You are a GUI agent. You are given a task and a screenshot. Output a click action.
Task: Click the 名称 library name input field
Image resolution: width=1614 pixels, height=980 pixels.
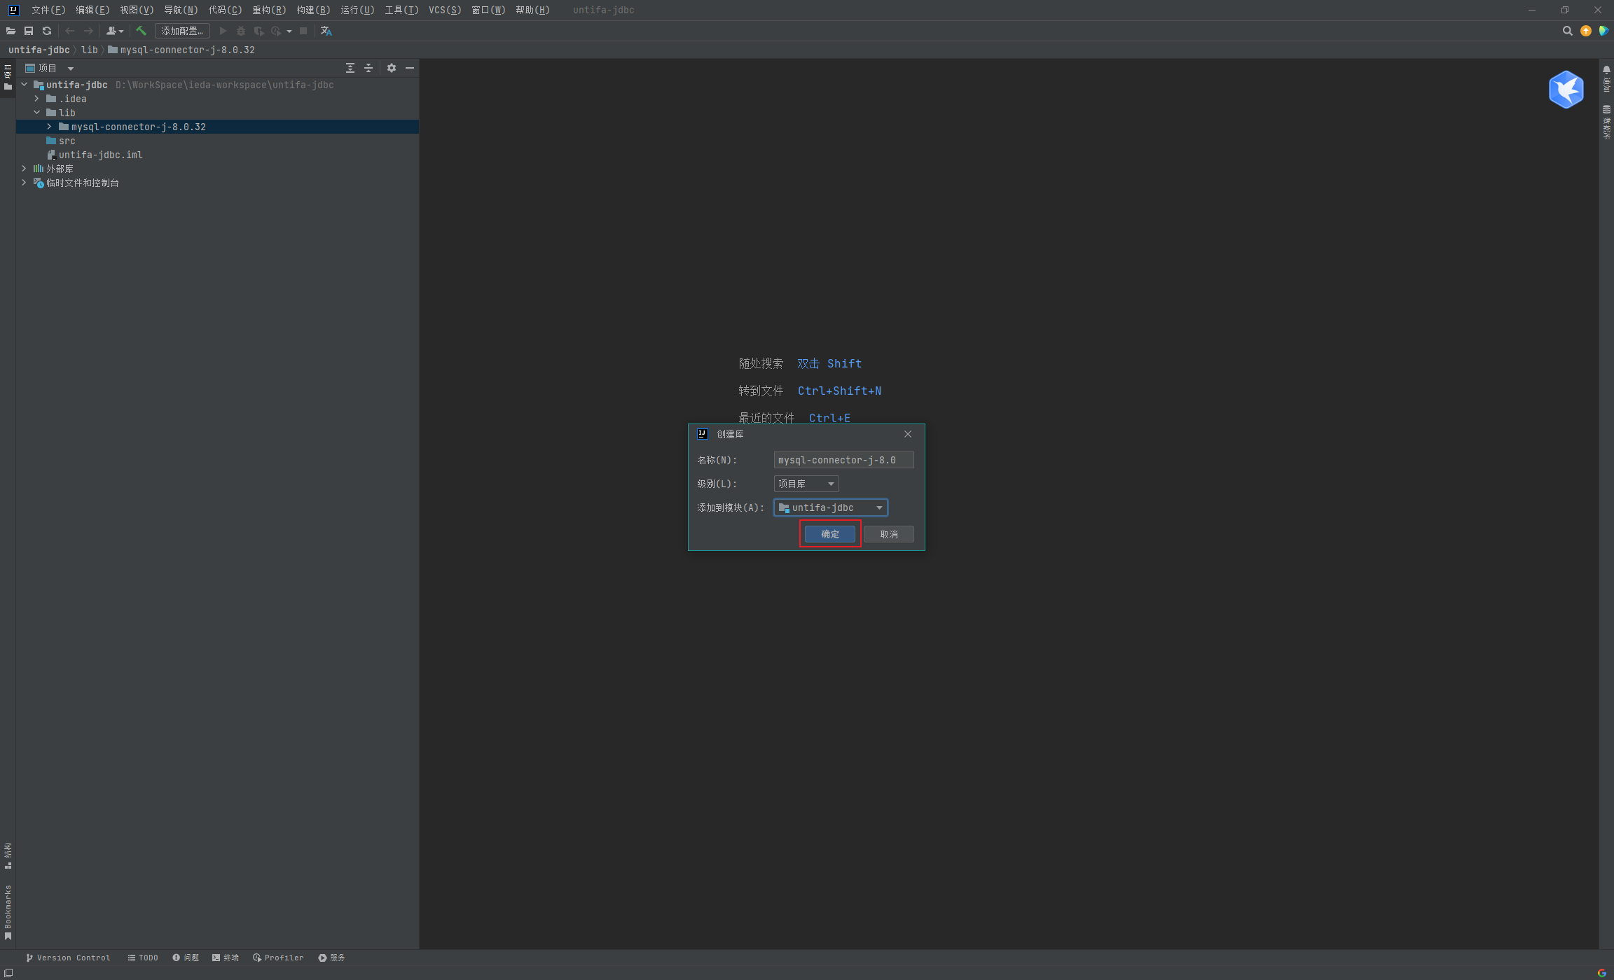coord(843,460)
